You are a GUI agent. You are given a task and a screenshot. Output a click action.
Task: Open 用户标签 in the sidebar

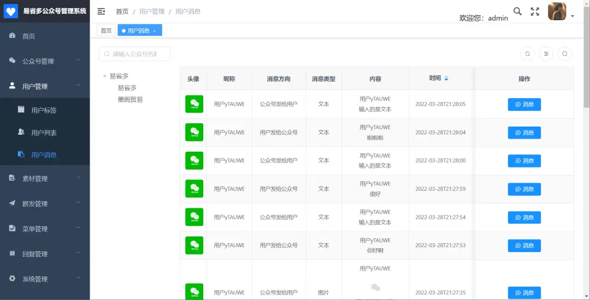pos(44,110)
